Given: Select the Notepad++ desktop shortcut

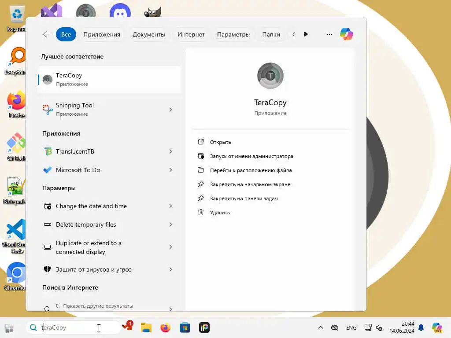Looking at the screenshot, I should pos(15,191).
